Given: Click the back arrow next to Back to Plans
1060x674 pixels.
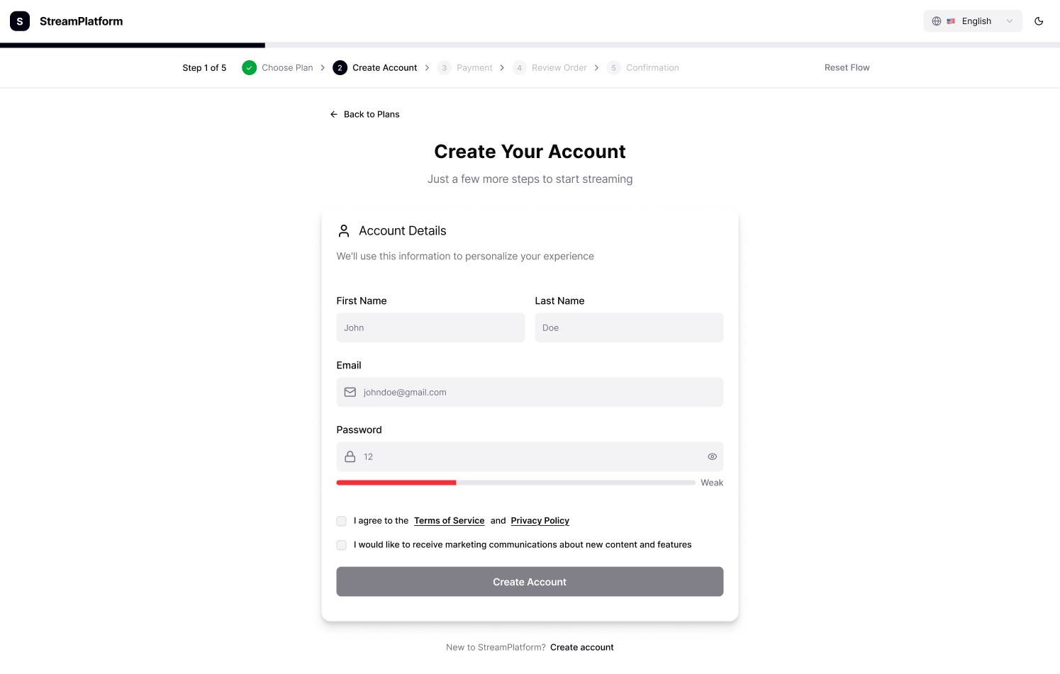Looking at the screenshot, I should coord(333,113).
